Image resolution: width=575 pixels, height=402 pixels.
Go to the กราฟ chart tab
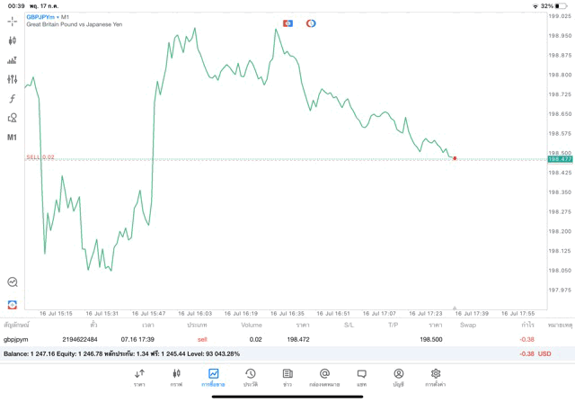(x=176, y=377)
